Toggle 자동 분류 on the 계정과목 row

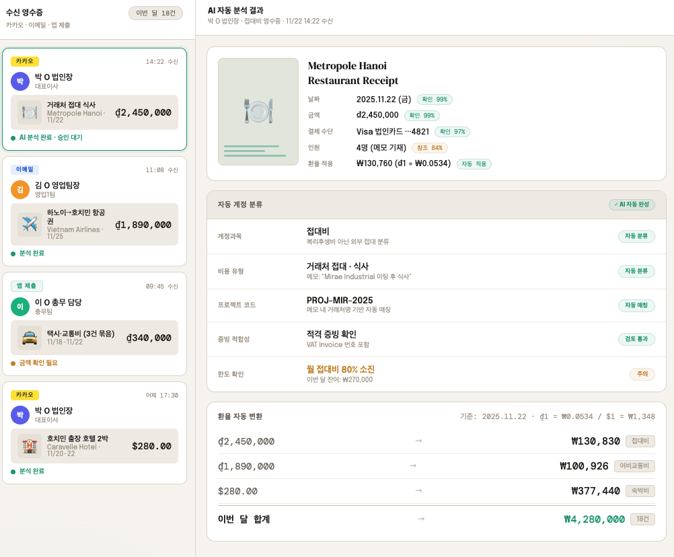(636, 236)
